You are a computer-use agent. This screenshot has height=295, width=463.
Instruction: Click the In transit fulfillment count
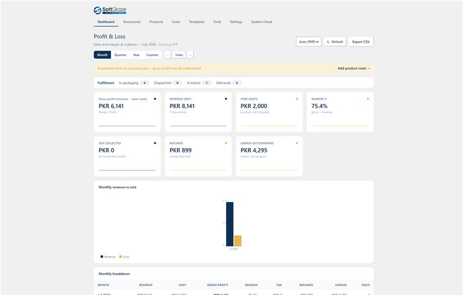pos(207,83)
